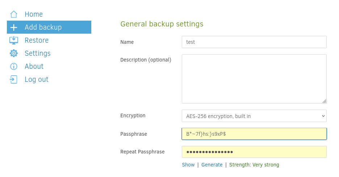Expand the Encryption dropdown

pos(254,116)
